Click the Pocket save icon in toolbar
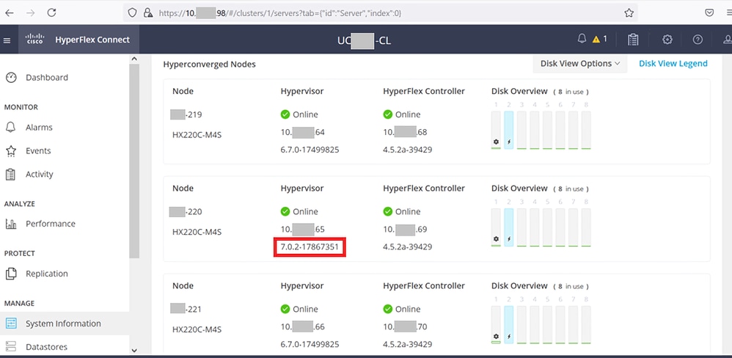Viewport: 732px width, 358px height. click(x=709, y=12)
